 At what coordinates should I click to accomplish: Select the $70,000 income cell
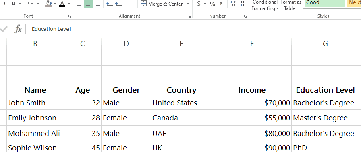(x=252, y=103)
